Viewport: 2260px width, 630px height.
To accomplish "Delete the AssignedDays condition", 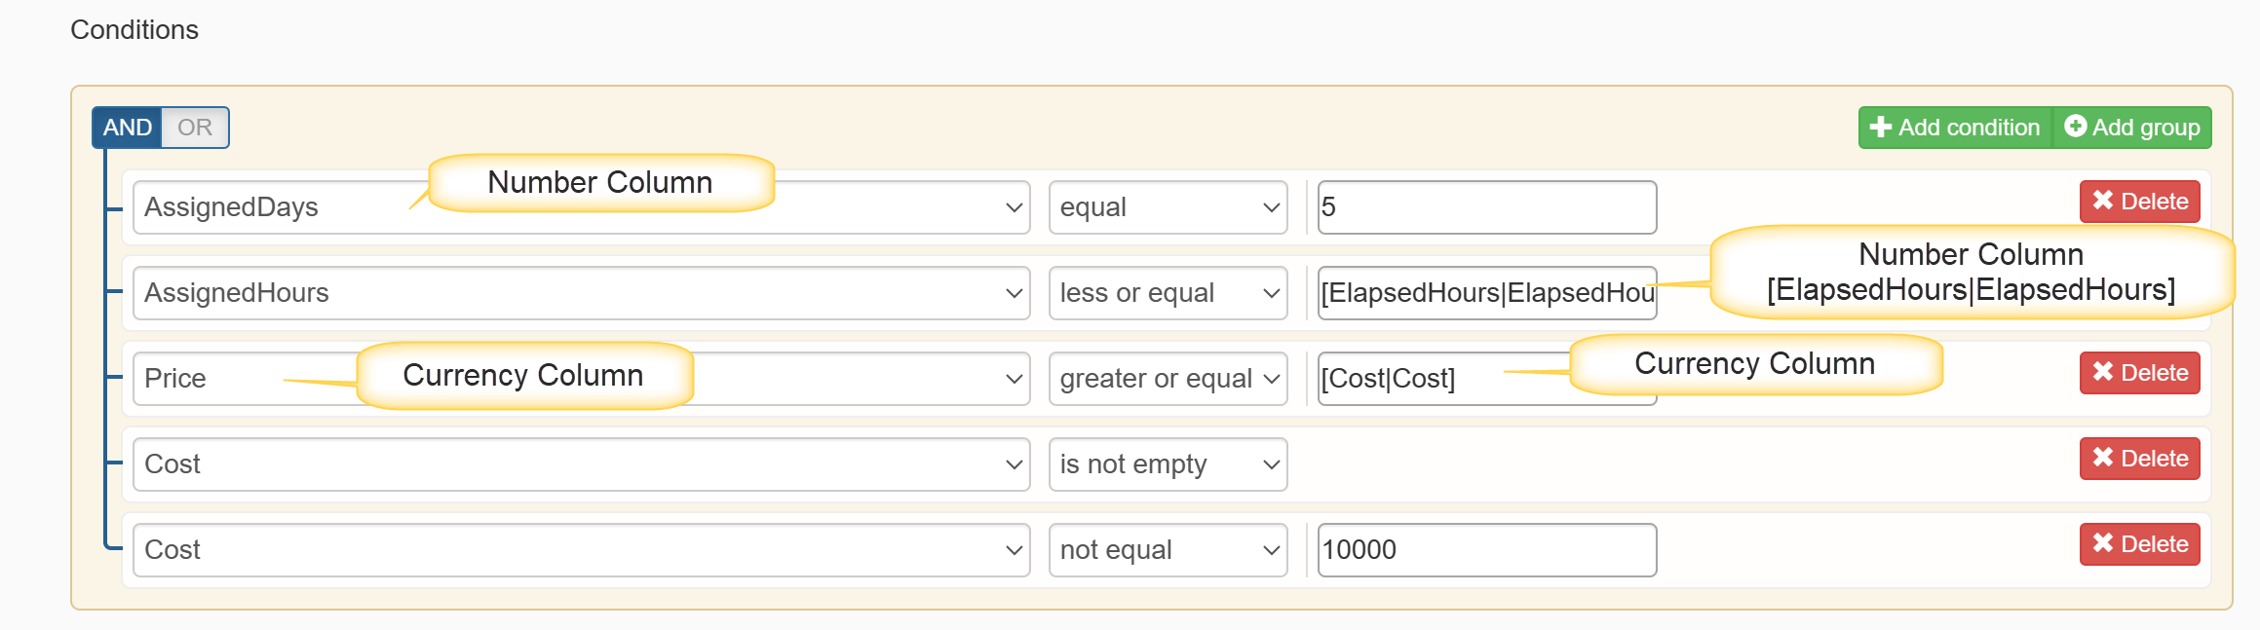I will pos(2139,202).
